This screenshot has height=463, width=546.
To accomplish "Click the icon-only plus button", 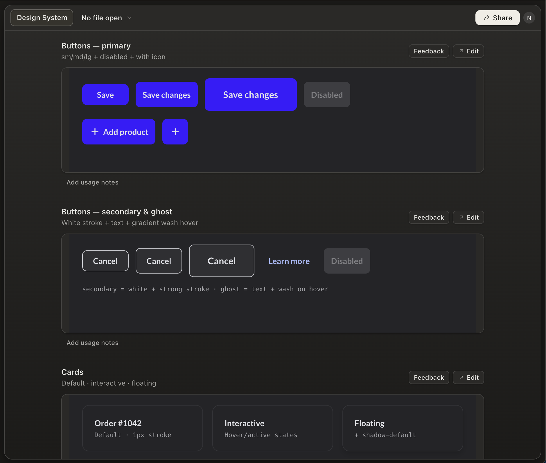I will point(175,132).
